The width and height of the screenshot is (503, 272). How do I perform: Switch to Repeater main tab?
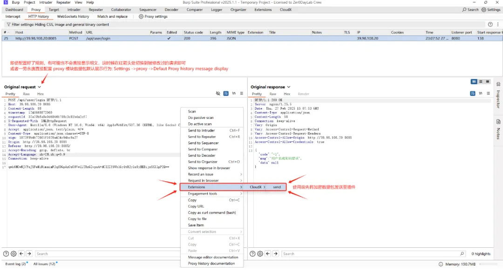(x=95, y=10)
